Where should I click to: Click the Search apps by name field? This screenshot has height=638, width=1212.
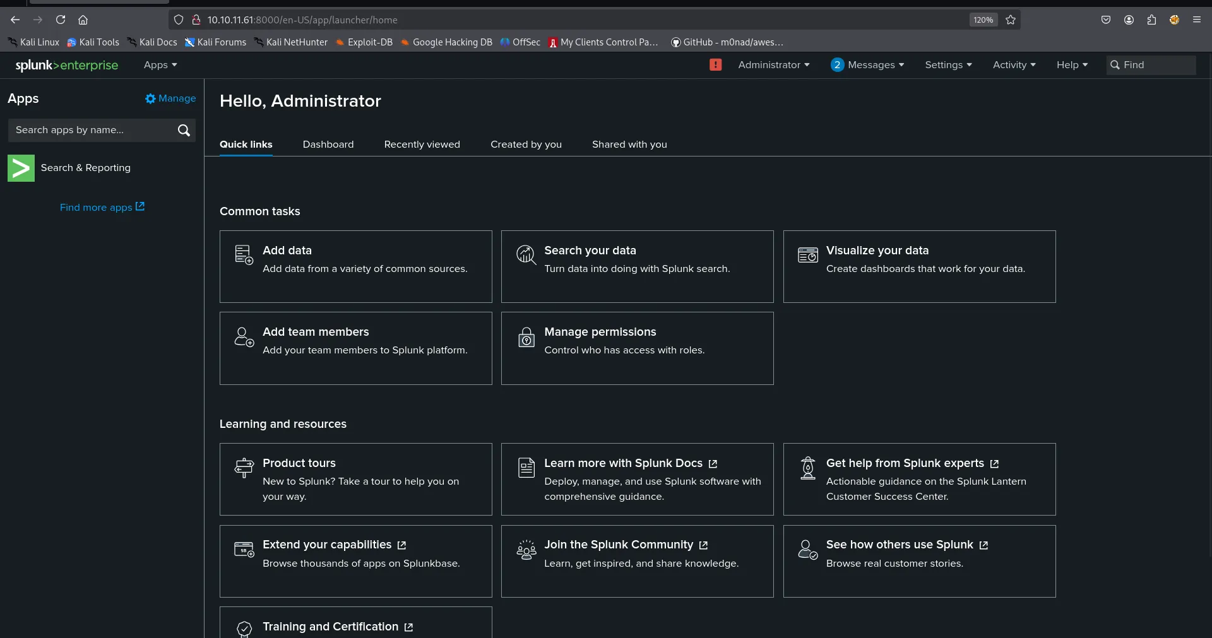(x=102, y=130)
